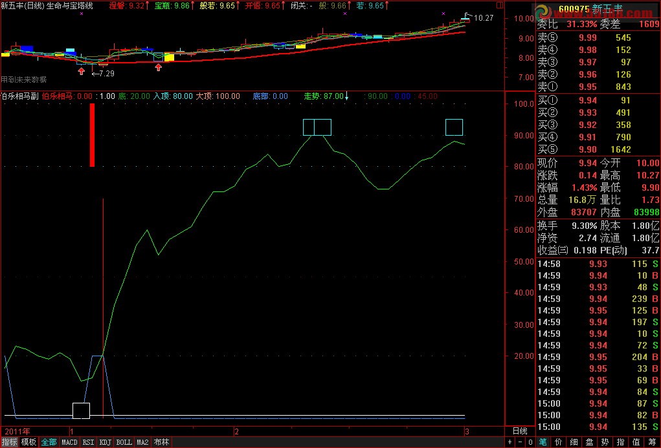Select the 笔 tick detail tab
This screenshot has width=661, height=448.
(543, 443)
